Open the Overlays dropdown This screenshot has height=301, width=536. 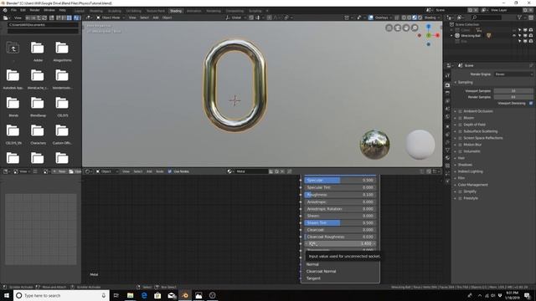(x=383, y=18)
